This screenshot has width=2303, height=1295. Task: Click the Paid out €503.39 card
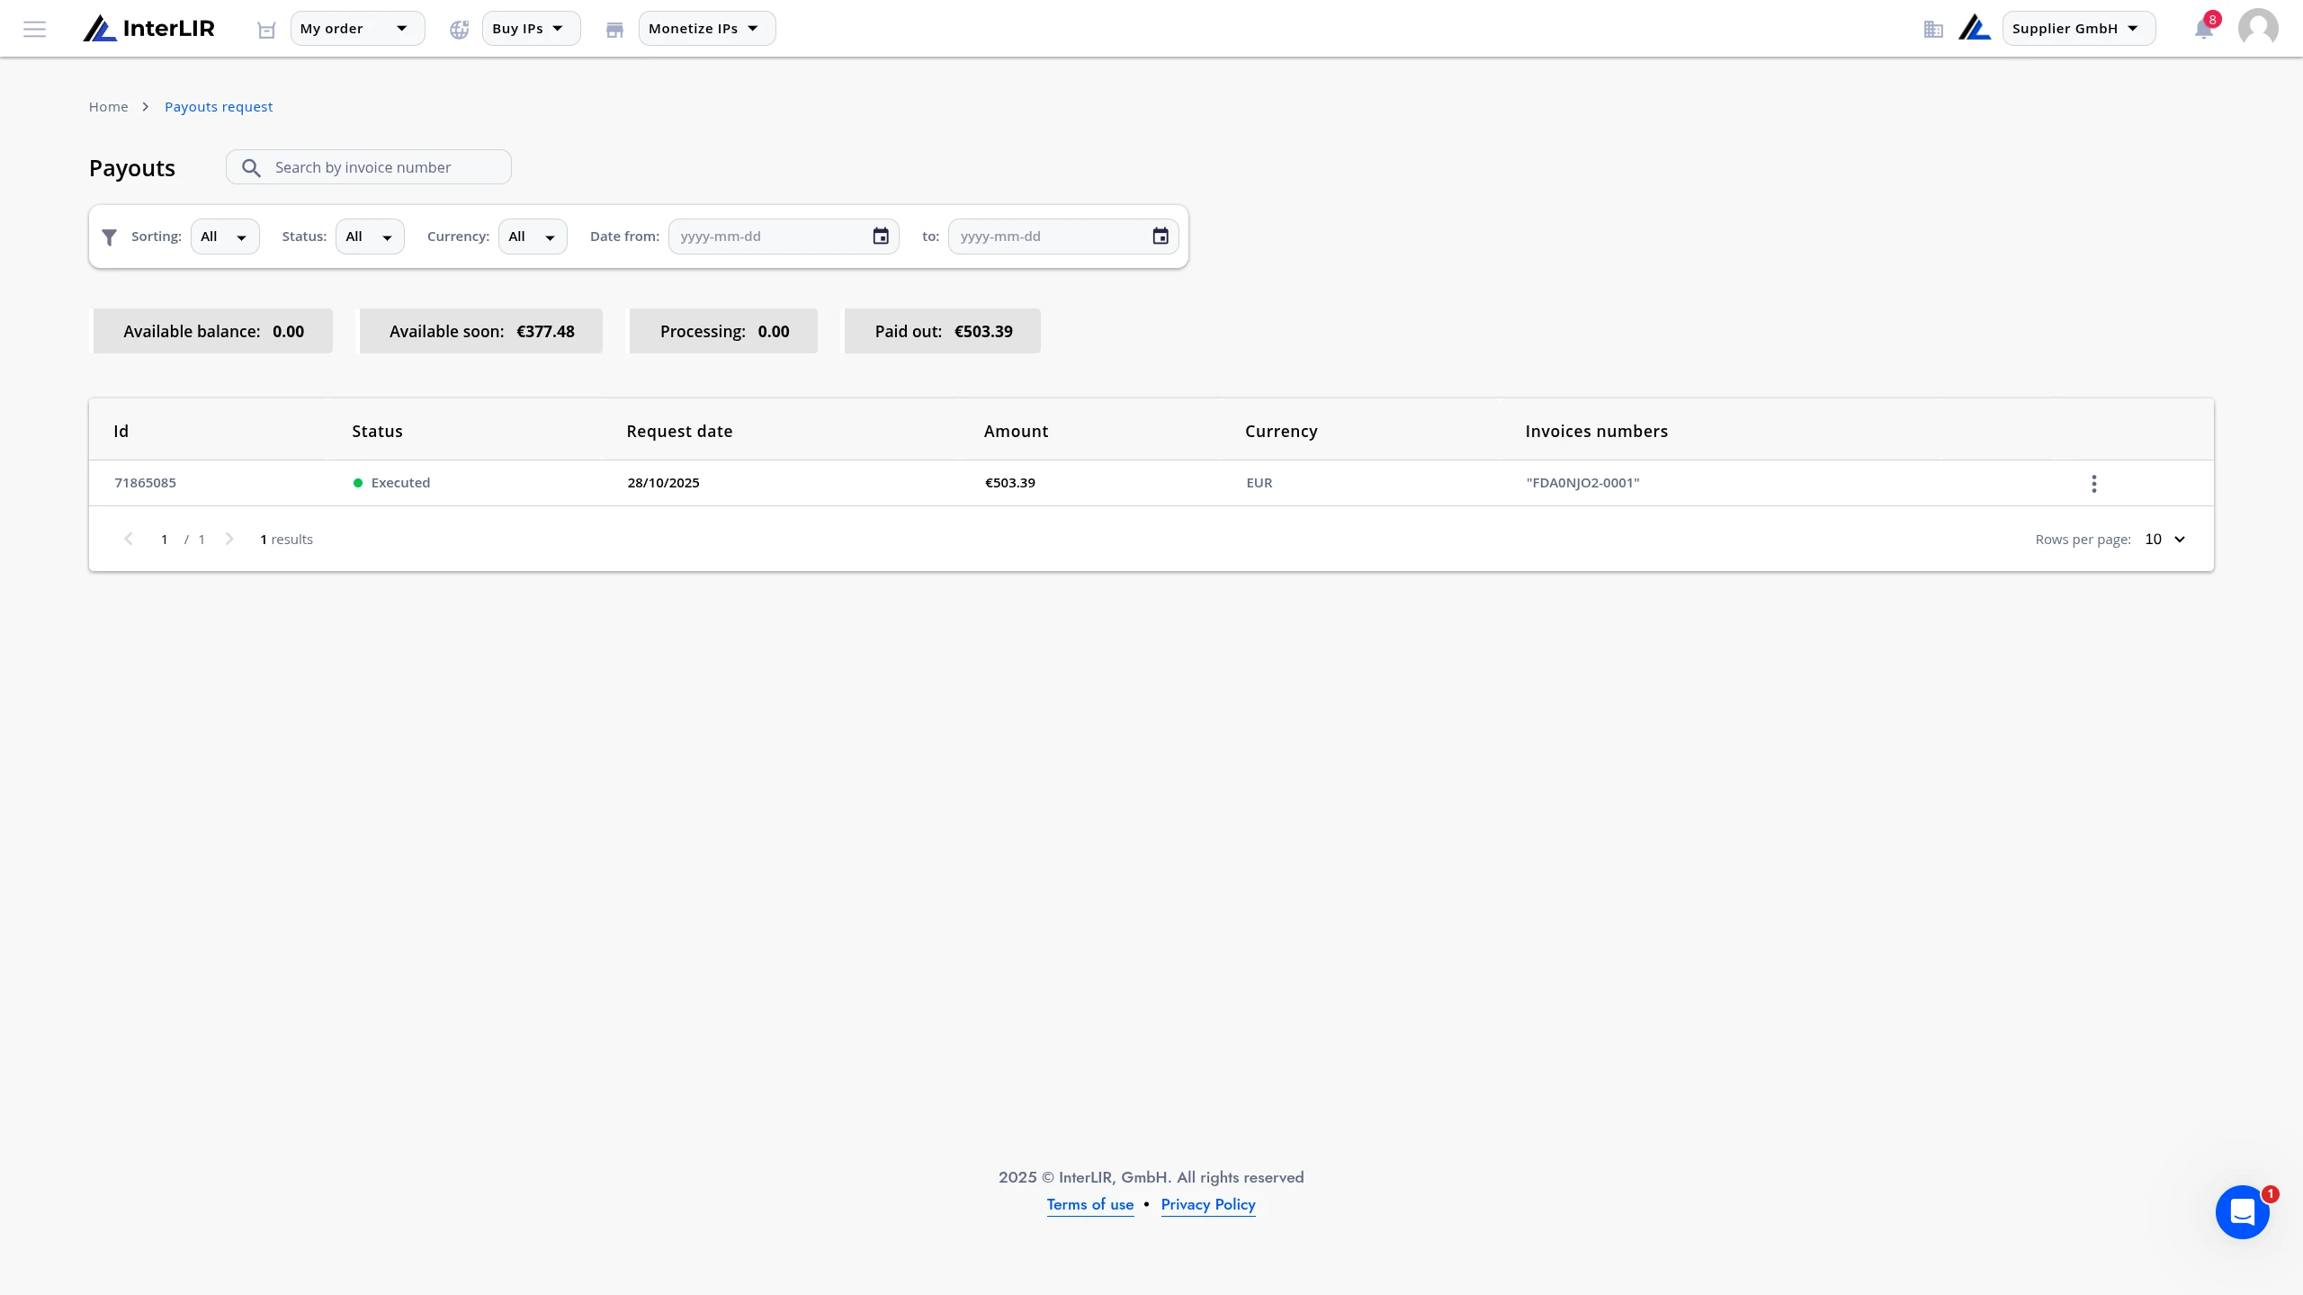coord(943,331)
